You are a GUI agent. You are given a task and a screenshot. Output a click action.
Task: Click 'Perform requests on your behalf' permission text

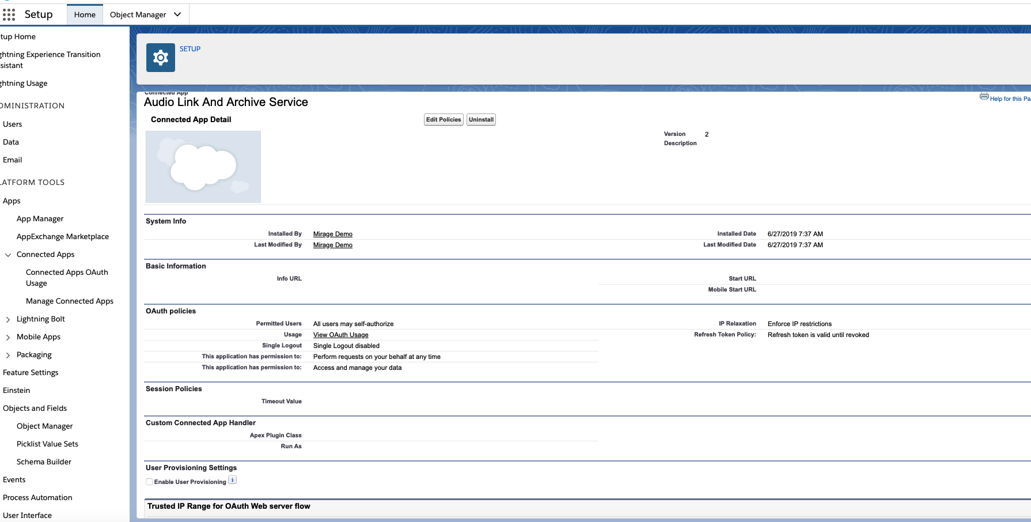click(377, 357)
